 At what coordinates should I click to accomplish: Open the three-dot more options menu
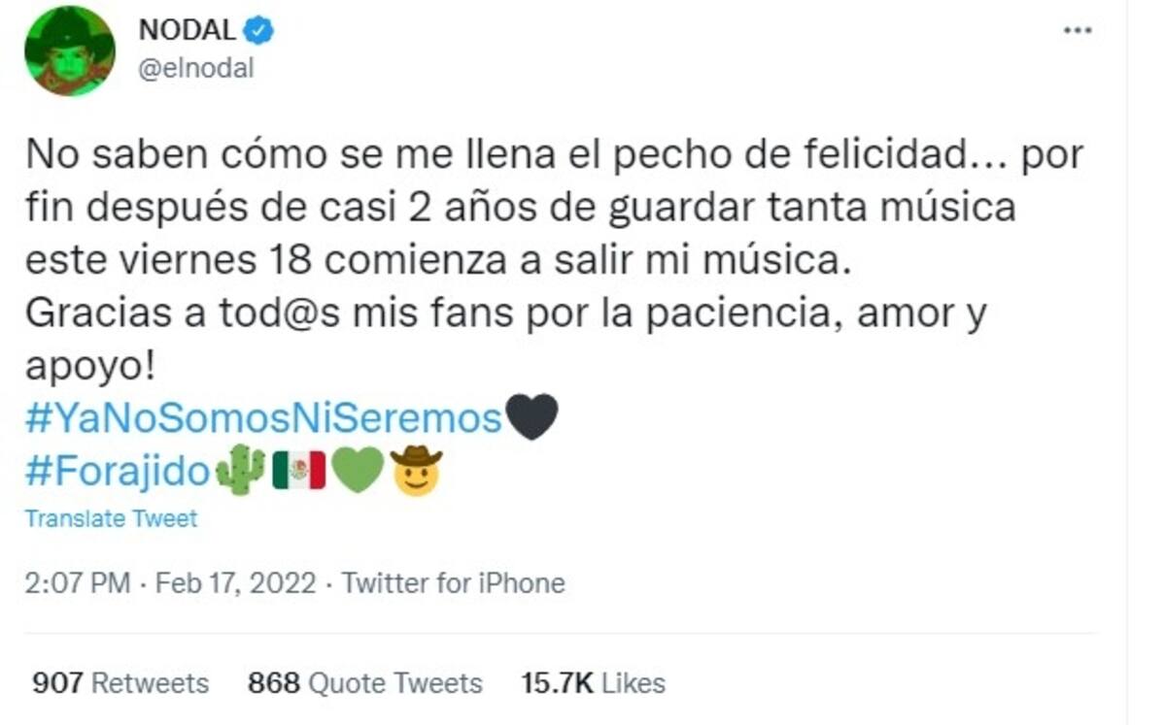pos(1078,31)
